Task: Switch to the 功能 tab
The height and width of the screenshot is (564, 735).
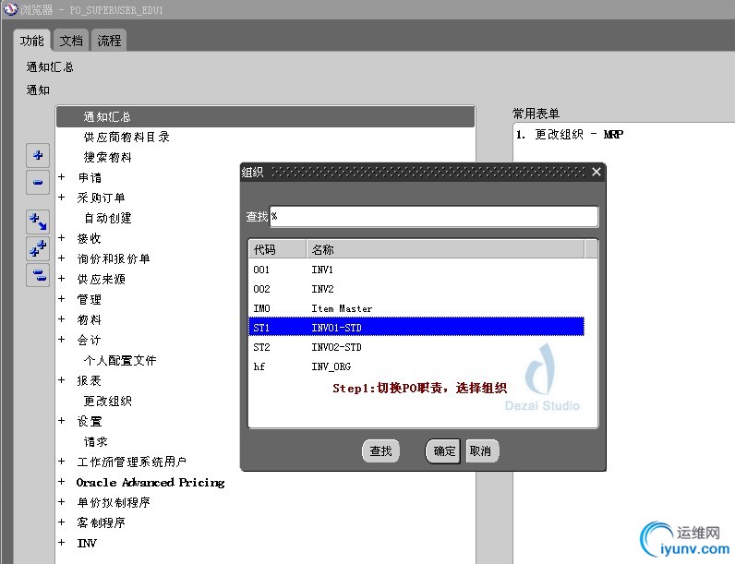Action: [x=32, y=41]
